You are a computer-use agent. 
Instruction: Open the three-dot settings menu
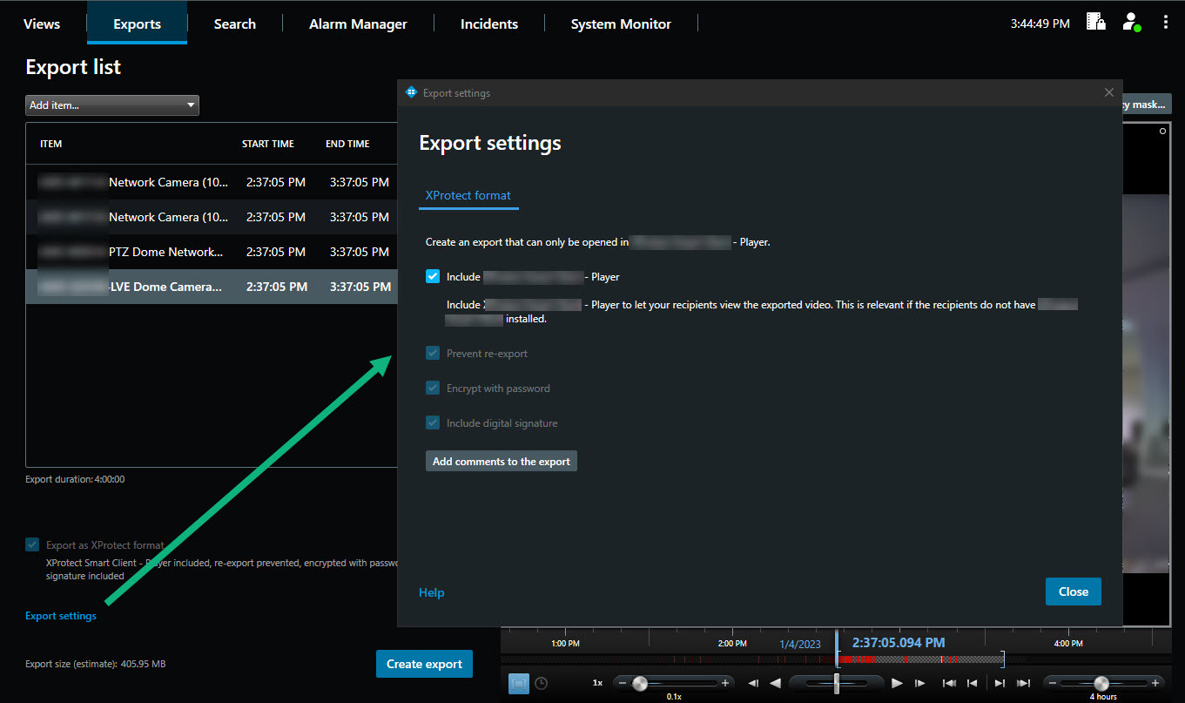coord(1165,23)
